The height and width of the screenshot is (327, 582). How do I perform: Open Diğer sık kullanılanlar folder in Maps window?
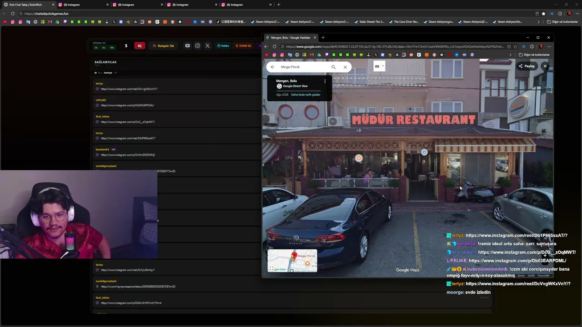(x=534, y=55)
